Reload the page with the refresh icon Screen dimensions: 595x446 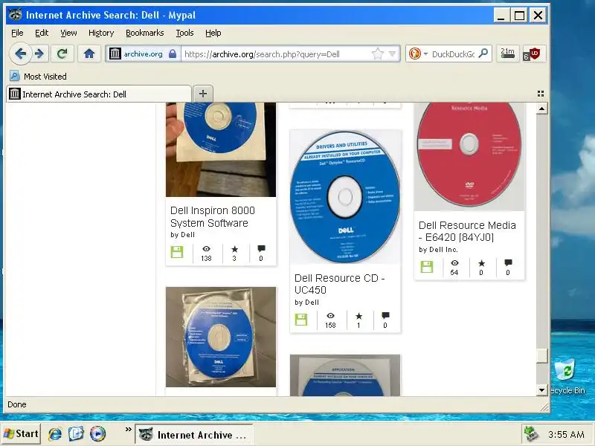tap(62, 54)
